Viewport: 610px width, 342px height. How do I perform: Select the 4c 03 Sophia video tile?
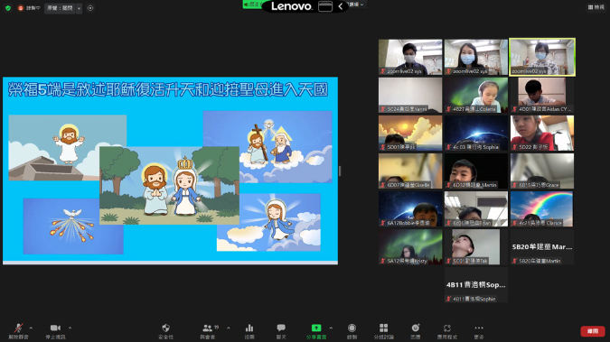pos(476,133)
